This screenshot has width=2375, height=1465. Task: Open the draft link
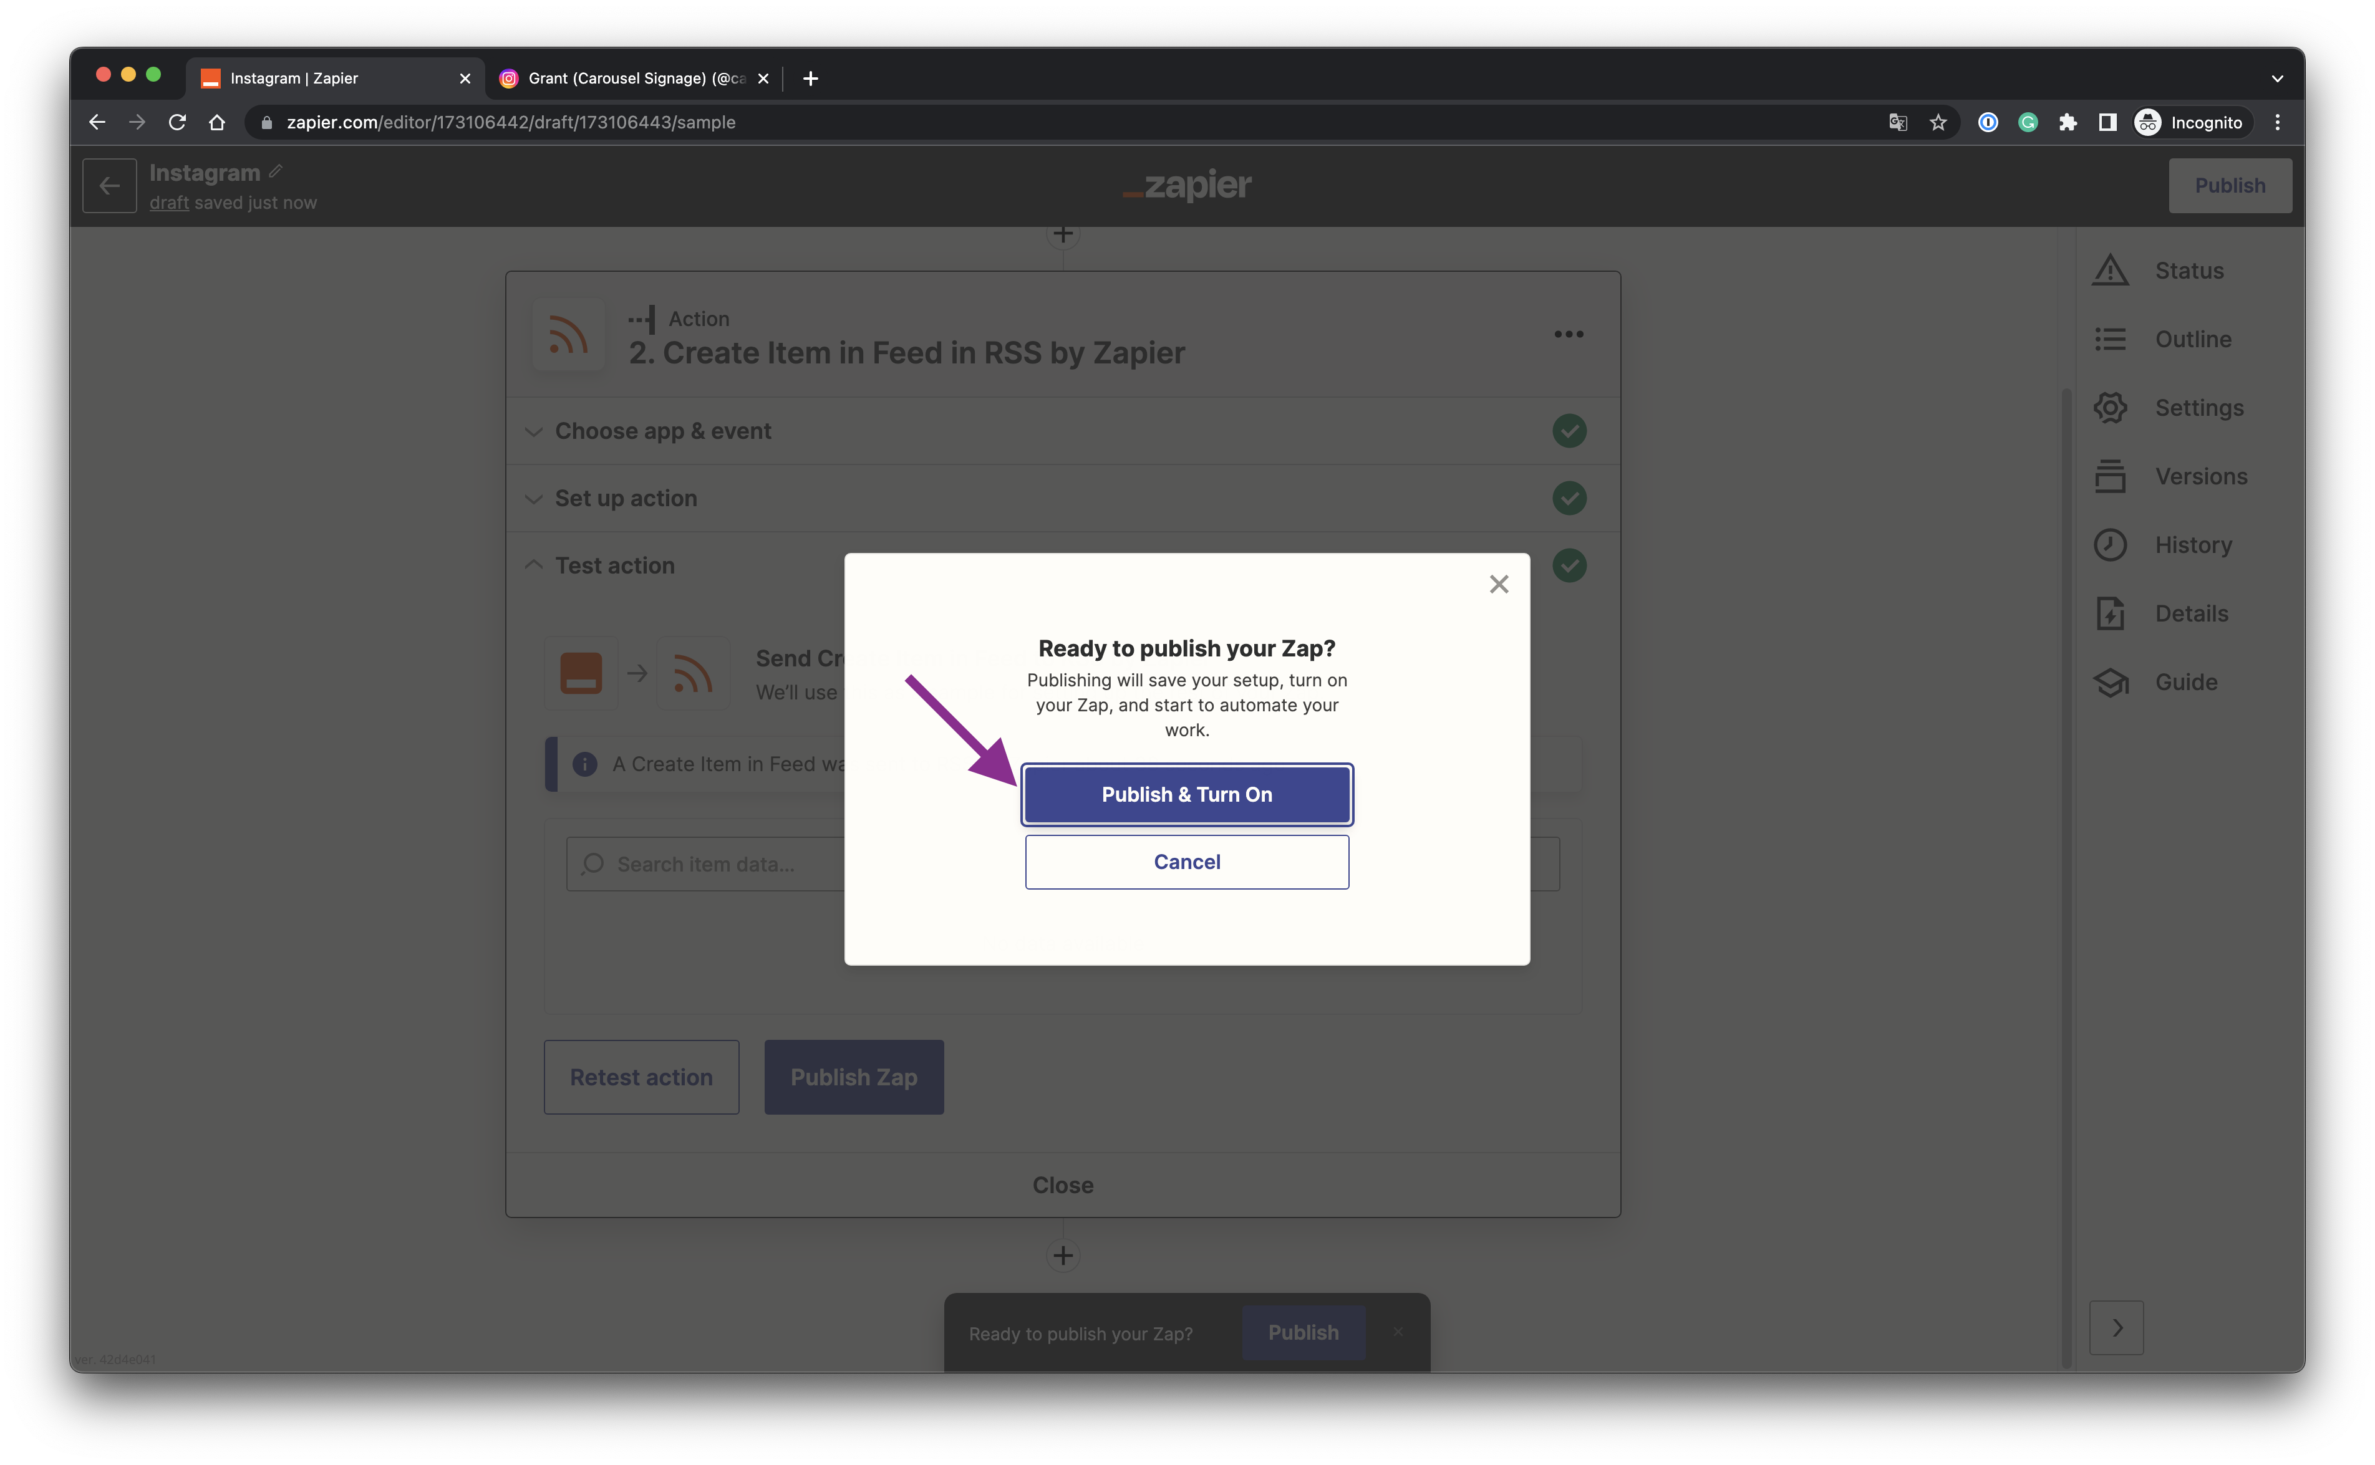tap(168, 203)
